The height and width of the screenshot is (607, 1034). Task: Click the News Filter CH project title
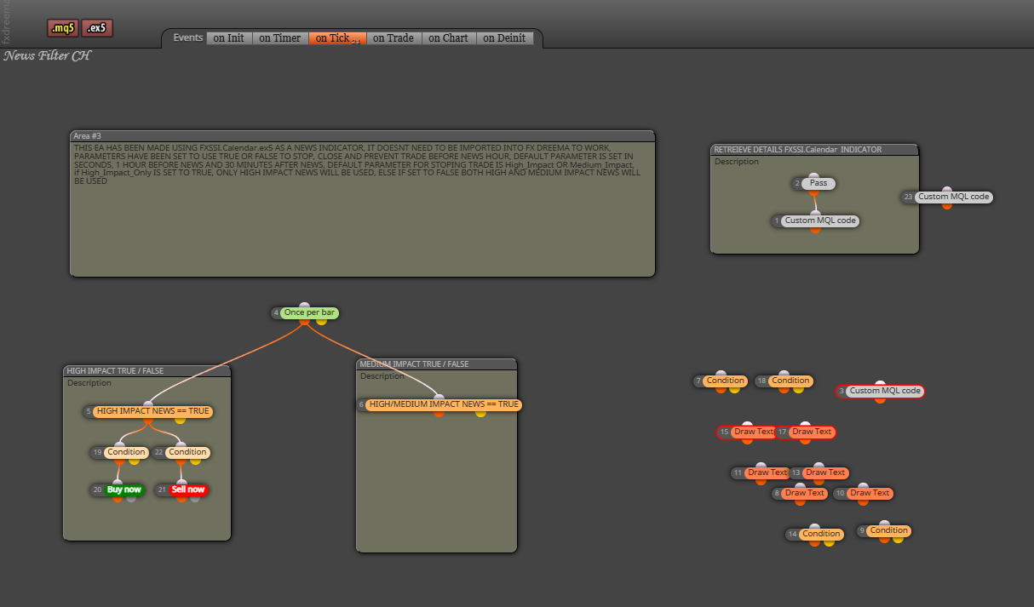tap(47, 56)
